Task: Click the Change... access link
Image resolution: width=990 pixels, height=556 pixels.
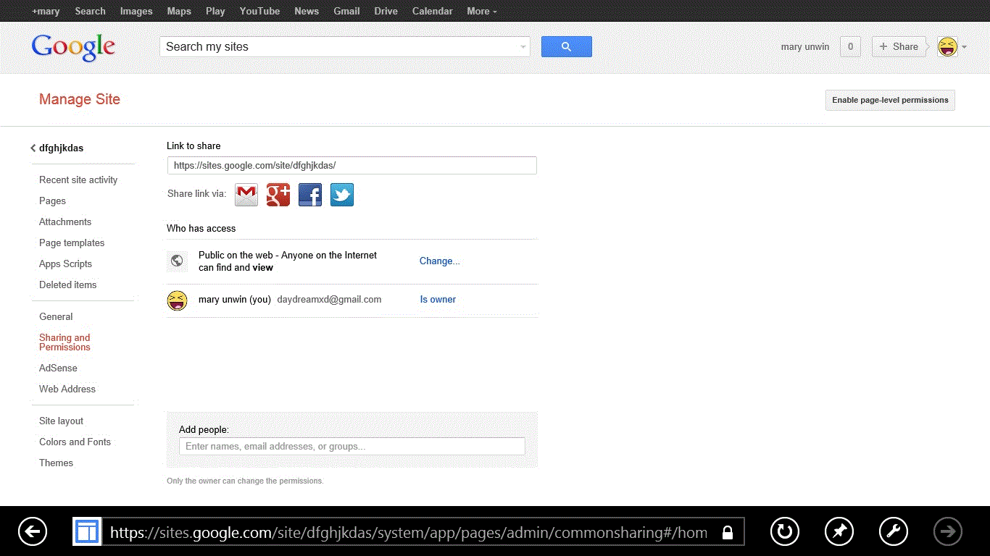Action: [x=439, y=261]
